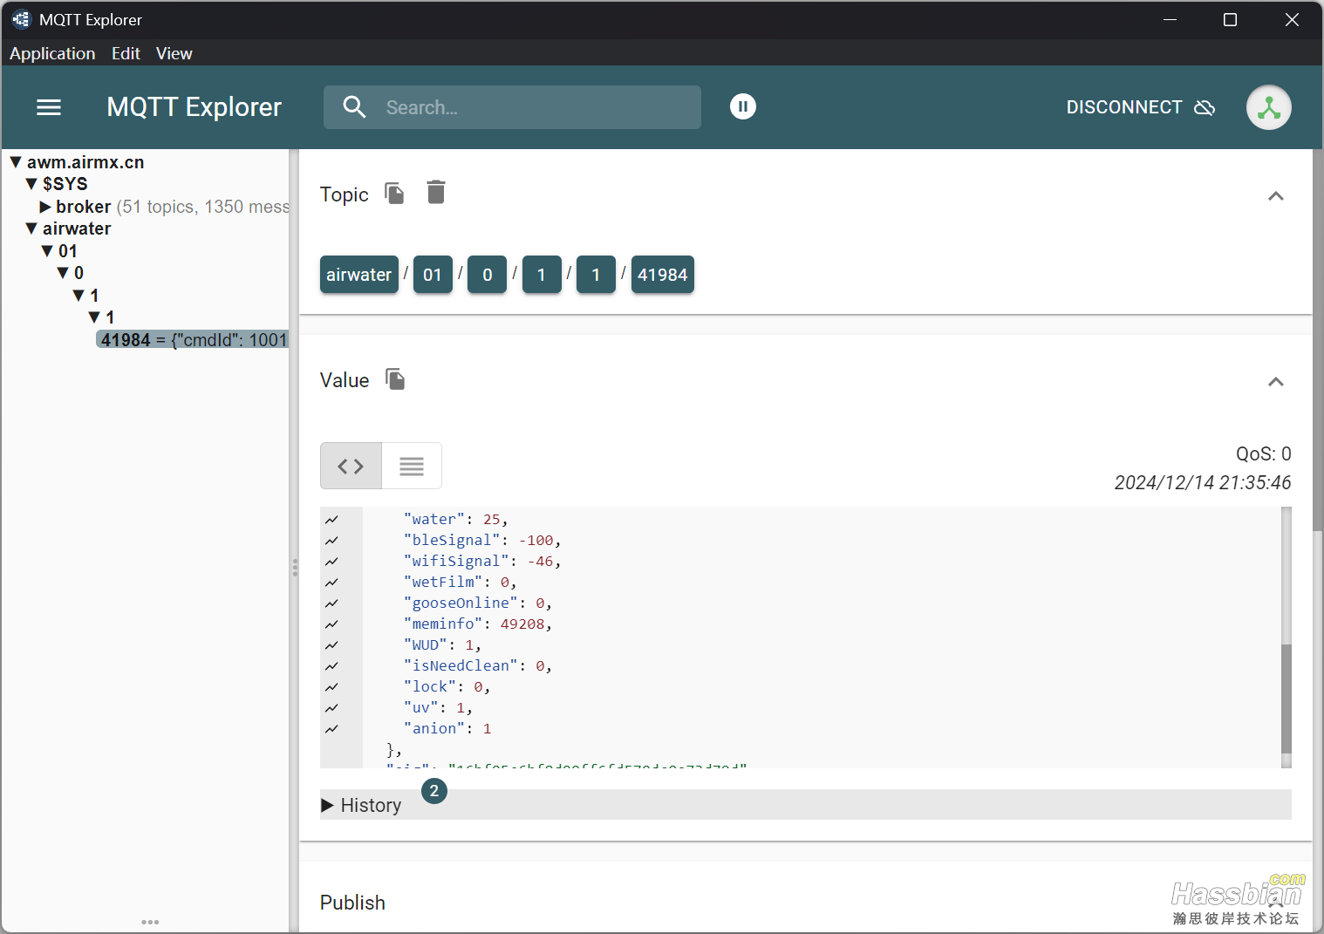Collapse the Value section chevron
The width and height of the screenshot is (1324, 934).
[1275, 382]
